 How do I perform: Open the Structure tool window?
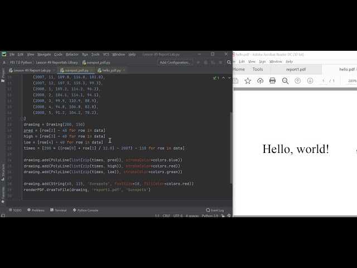(x=3, y=173)
